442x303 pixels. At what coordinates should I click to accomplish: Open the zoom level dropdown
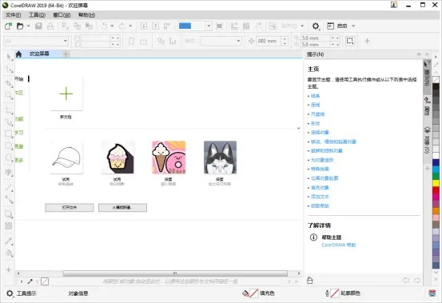click(x=209, y=26)
